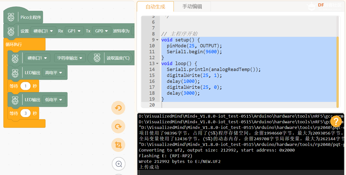Click the redo circular arrow button
This screenshot has width=346, height=175.
tap(118, 127)
